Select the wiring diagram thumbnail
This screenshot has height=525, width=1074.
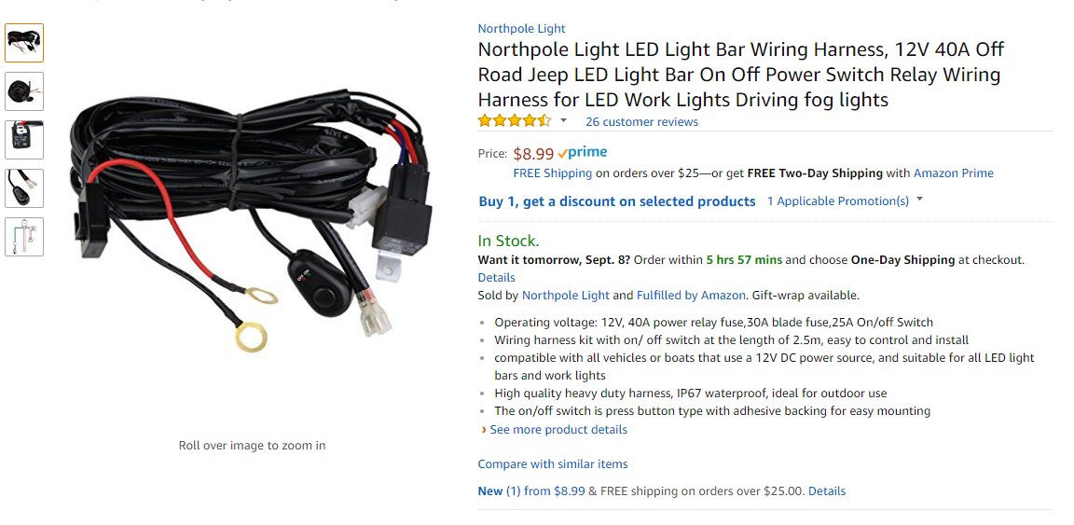pos(24,237)
